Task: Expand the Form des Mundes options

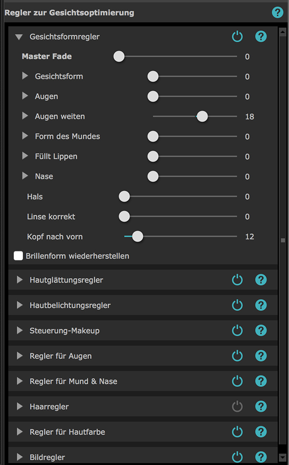Action: click(25, 136)
